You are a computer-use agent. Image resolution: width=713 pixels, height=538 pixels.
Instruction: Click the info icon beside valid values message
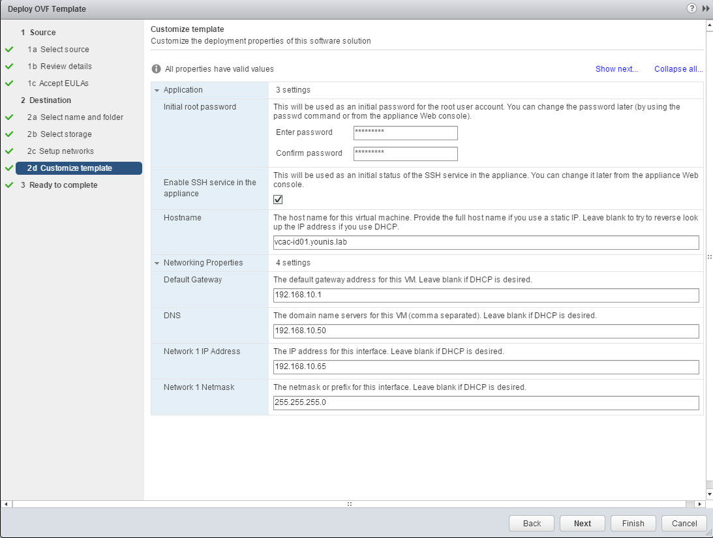coord(156,69)
